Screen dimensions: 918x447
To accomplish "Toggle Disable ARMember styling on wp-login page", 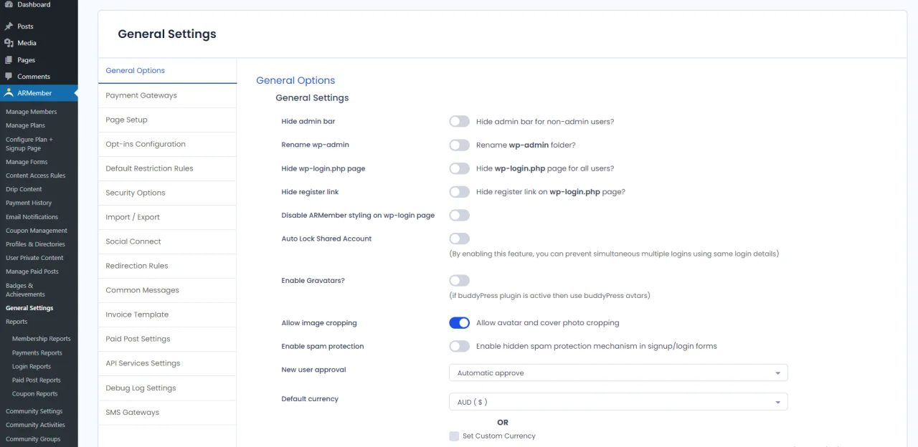I will click(x=459, y=215).
